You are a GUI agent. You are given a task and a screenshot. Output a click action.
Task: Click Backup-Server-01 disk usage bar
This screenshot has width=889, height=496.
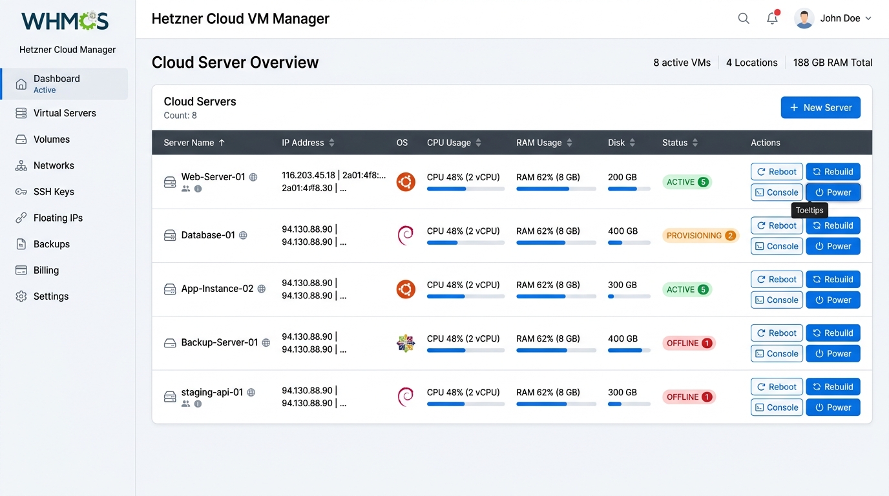(x=629, y=351)
